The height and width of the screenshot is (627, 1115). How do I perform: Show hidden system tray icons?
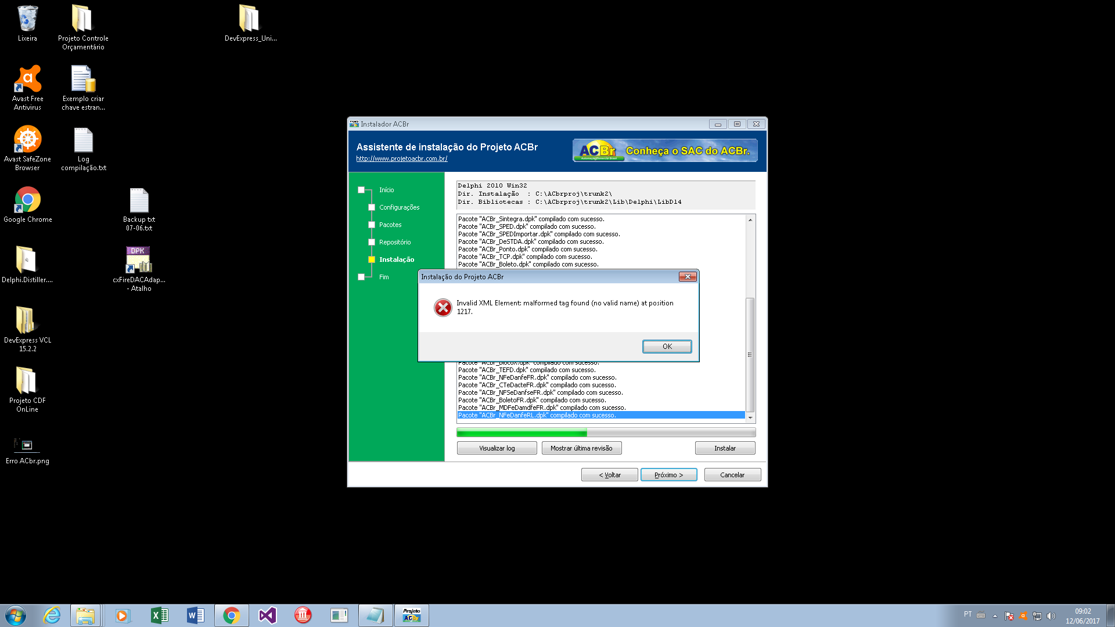(995, 616)
